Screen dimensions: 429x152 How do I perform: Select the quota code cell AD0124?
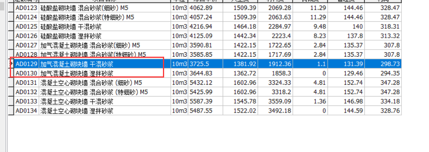coord(26,17)
